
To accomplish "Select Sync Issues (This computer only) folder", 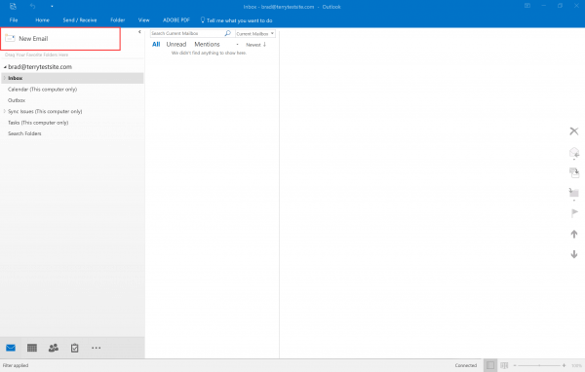I will (45, 111).
